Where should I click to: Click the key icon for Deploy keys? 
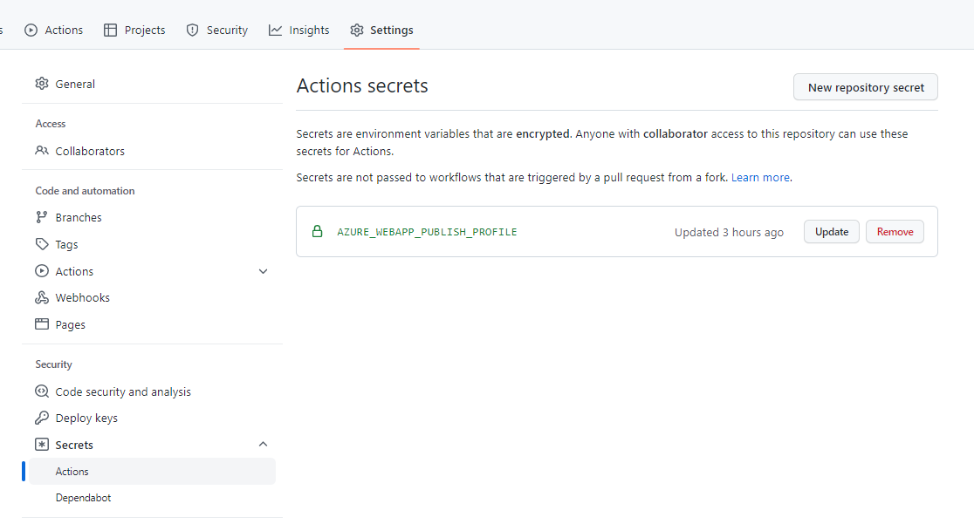coord(42,418)
